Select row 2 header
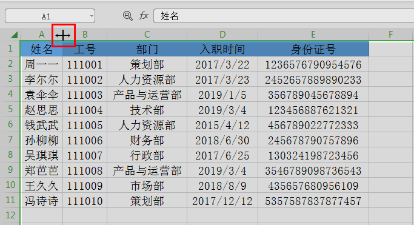The image size is (414, 225). 10,64
